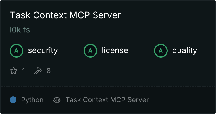Click the tools count 8
216x114 pixels.
[x=49, y=71]
